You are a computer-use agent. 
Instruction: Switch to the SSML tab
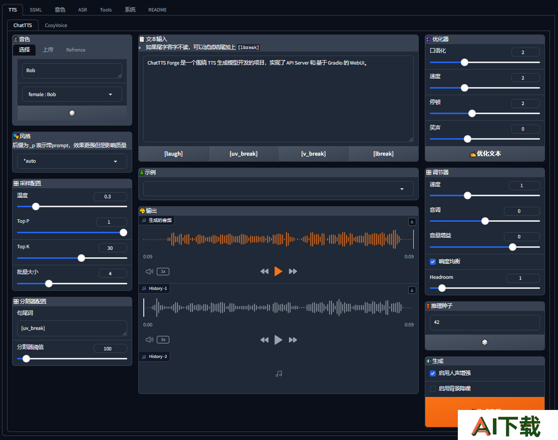point(36,10)
